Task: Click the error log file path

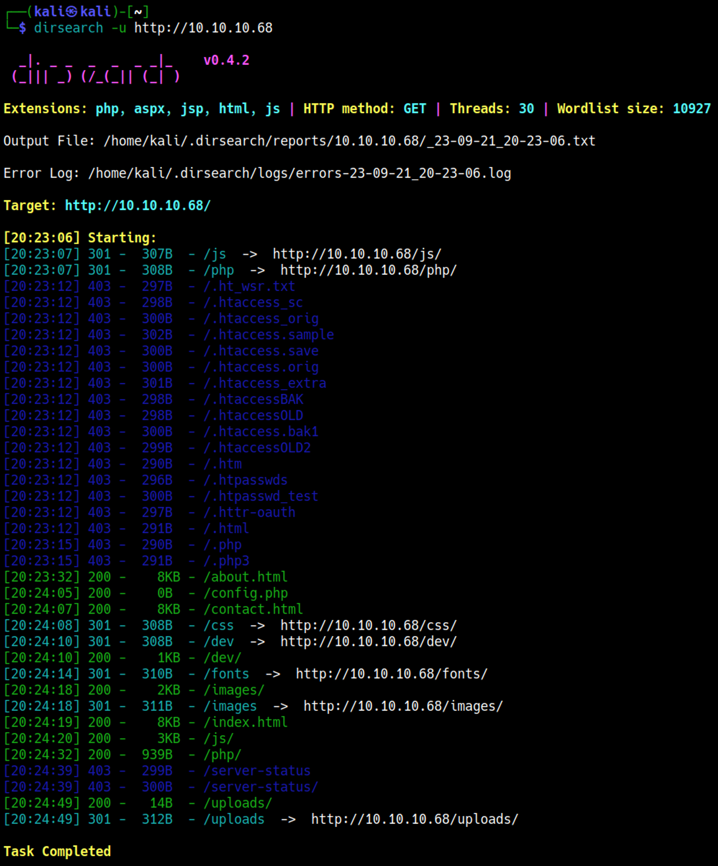Action: [299, 173]
